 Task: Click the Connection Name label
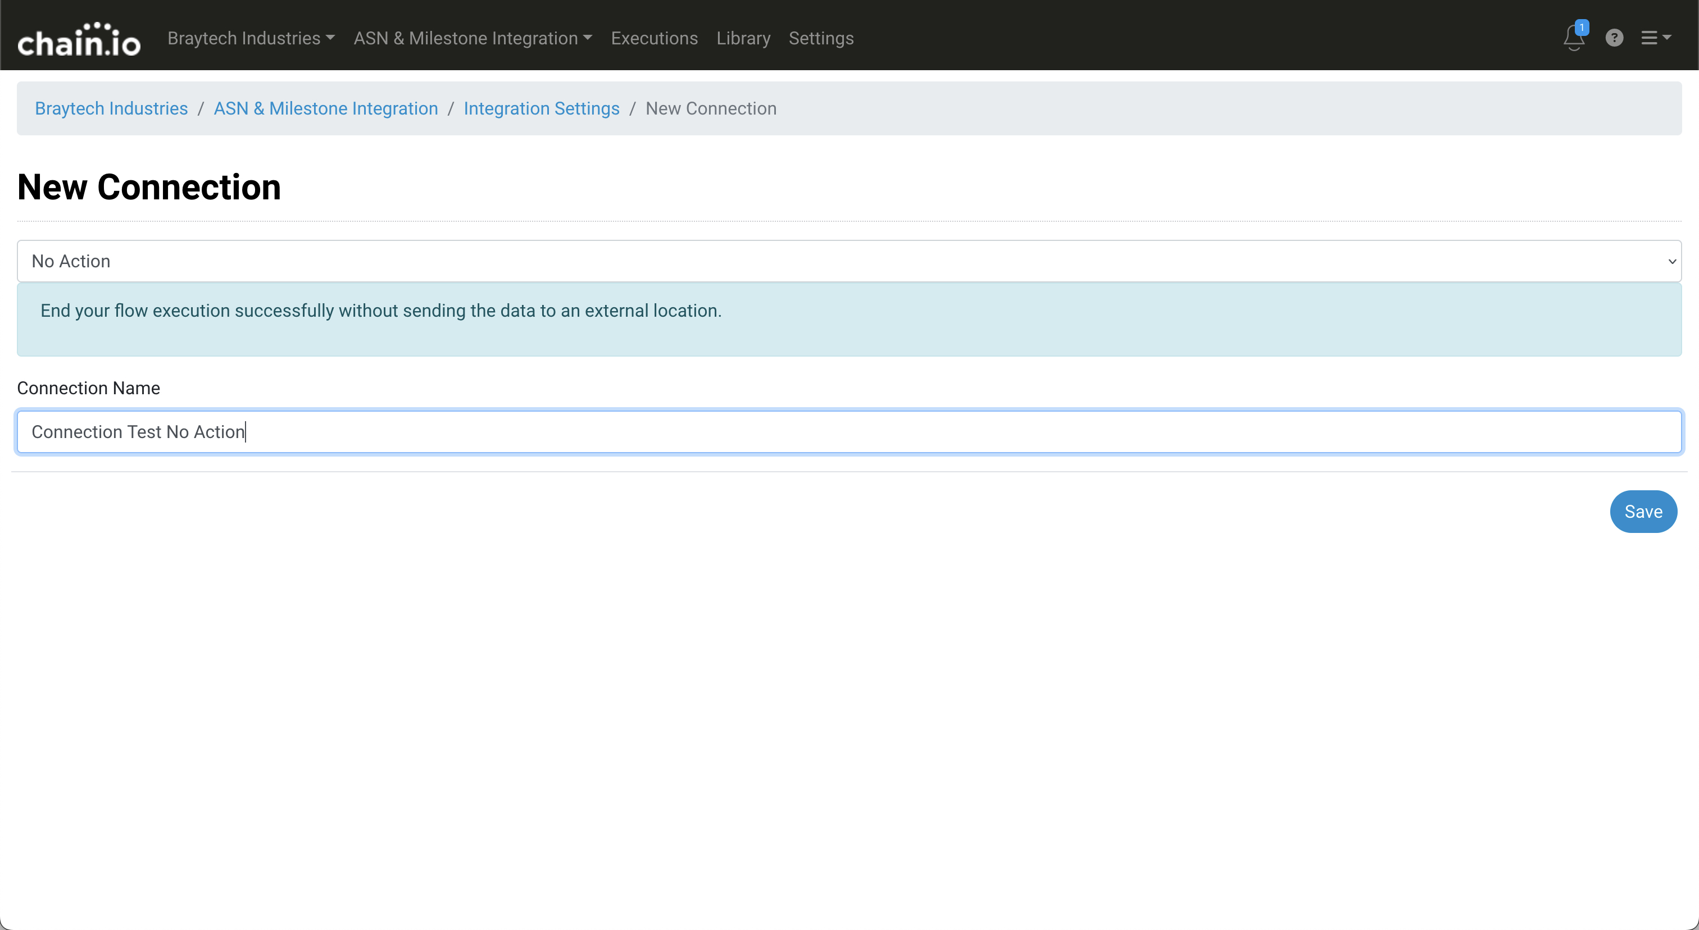[88, 388]
